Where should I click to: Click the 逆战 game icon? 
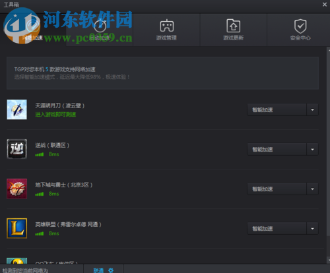[17, 149]
